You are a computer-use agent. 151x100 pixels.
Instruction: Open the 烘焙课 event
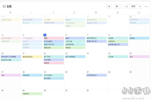139,38
